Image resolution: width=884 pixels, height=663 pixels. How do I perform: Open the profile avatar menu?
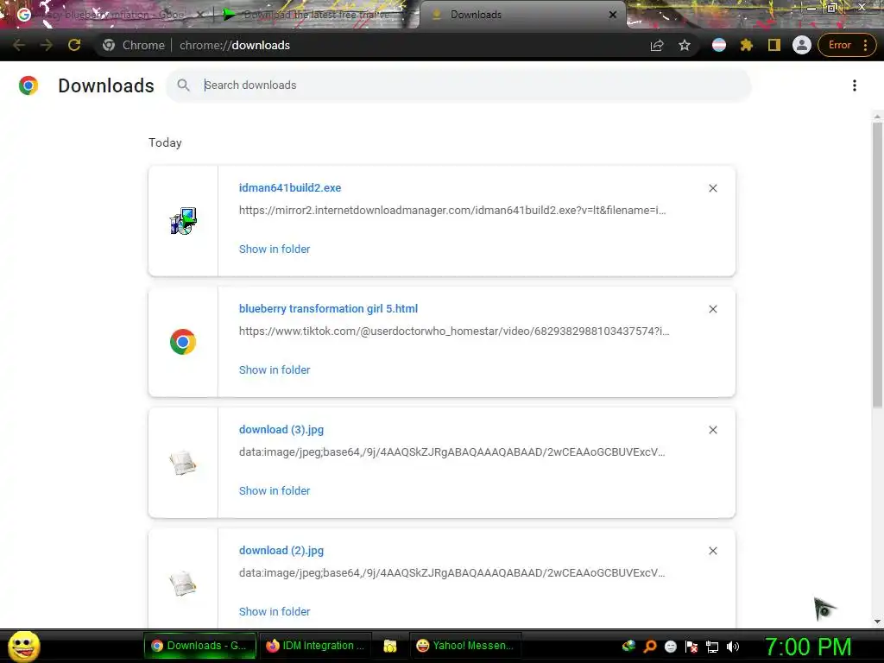pos(801,45)
